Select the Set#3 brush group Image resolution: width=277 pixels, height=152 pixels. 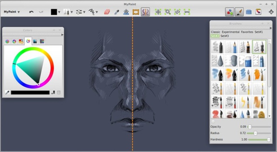224,36
